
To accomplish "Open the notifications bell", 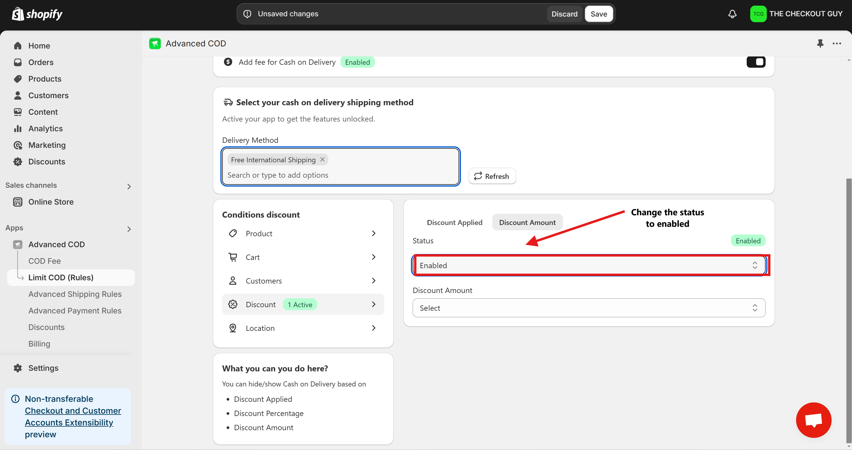I will click(x=732, y=14).
